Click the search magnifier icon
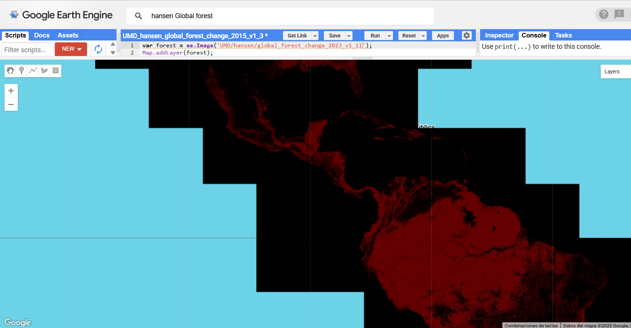This screenshot has width=631, height=328. point(138,16)
